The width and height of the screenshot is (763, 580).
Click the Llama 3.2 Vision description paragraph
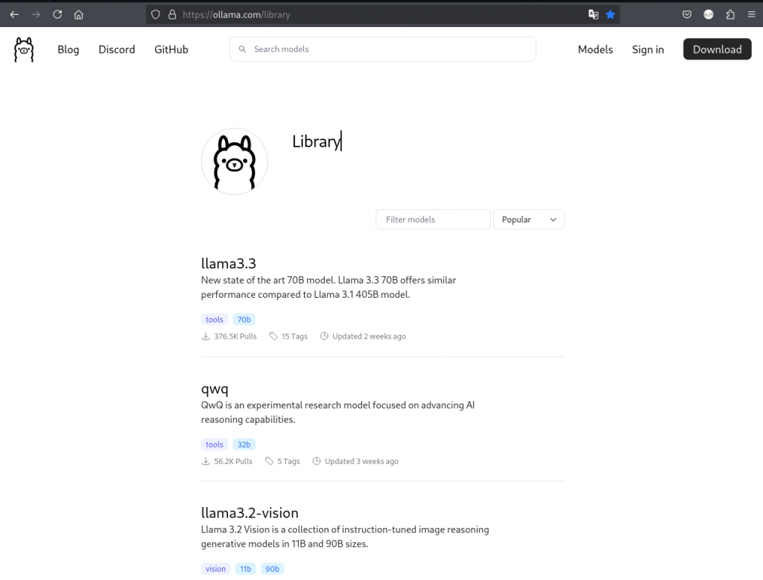tap(345, 537)
